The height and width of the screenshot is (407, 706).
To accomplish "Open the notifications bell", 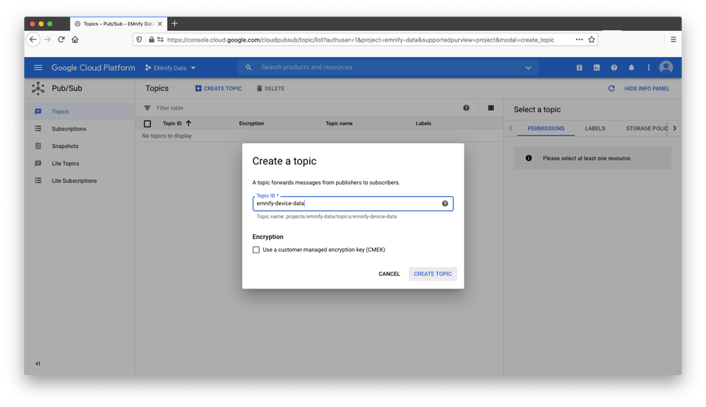I will tap(631, 68).
